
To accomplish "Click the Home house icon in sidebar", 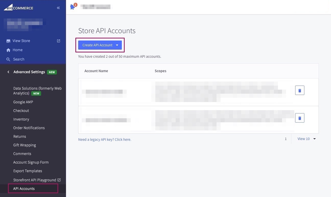I will tap(8, 50).
